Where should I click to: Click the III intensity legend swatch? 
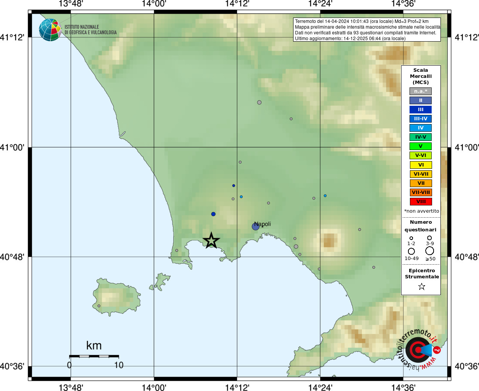[421, 110]
